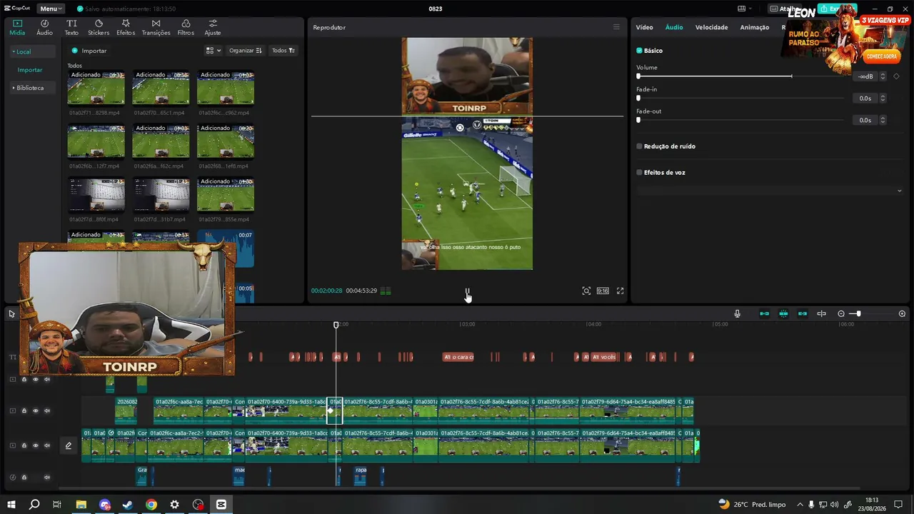The image size is (914, 514).
Task: Lock the bottom audio track
Action: [24, 478]
